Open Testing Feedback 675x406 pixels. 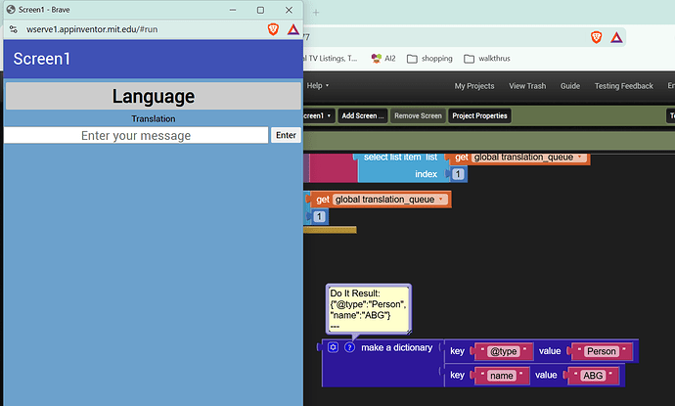[624, 86]
